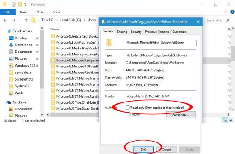Image resolution: width=235 pixels, height=154 pixels.
Task: Select Microsoft.Office.OneNote folder
Action: click(x=75, y=102)
